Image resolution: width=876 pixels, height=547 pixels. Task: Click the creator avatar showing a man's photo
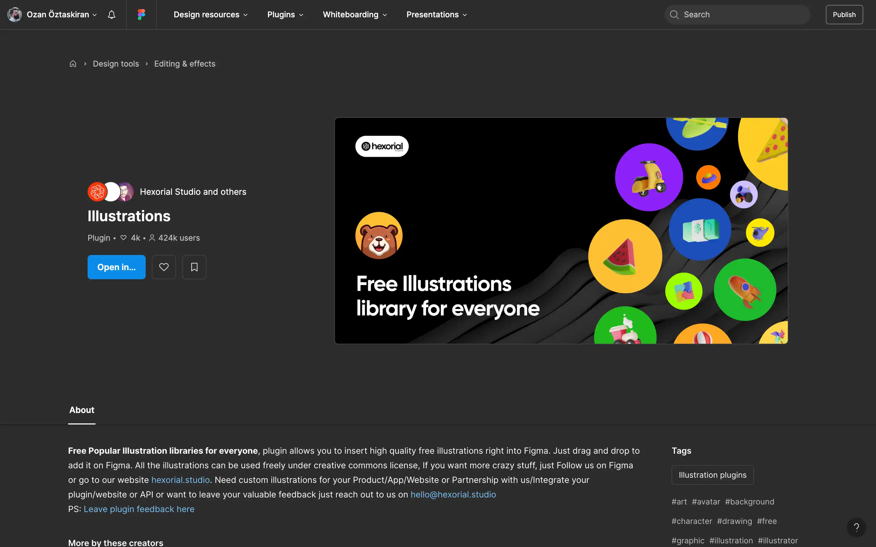pyautogui.click(x=125, y=192)
